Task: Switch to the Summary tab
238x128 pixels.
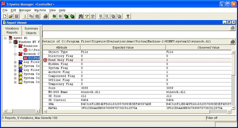Action: pos(31,28)
